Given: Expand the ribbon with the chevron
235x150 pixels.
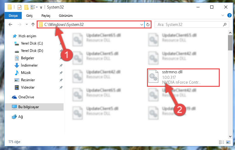Looking at the screenshot, I should click(x=223, y=15).
